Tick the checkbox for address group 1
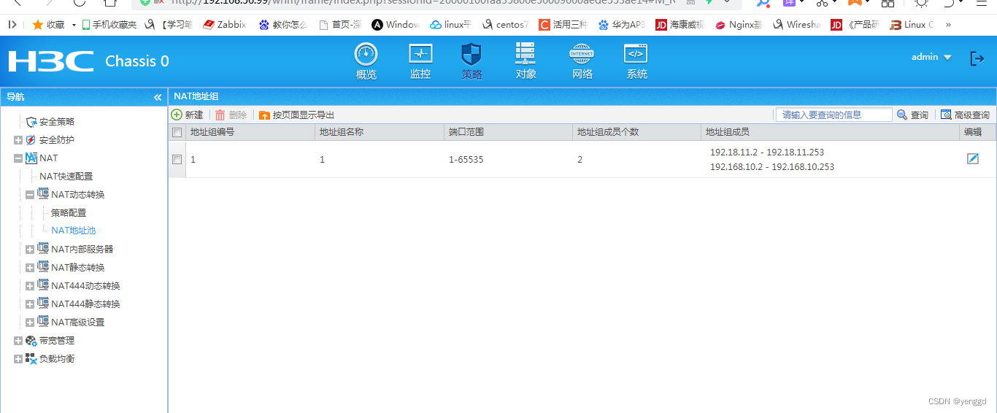The image size is (997, 413). click(x=177, y=159)
